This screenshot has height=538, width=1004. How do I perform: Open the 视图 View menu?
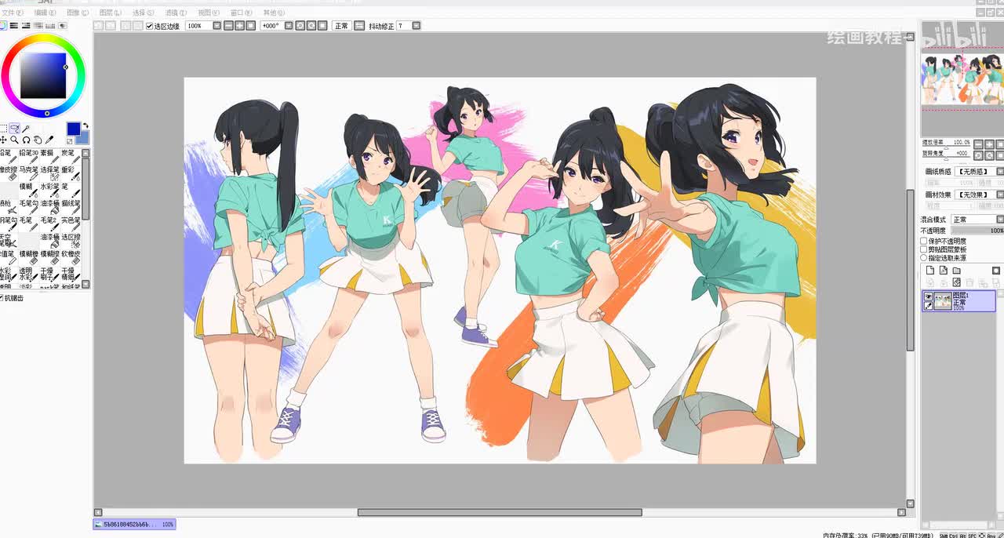[x=209, y=13]
